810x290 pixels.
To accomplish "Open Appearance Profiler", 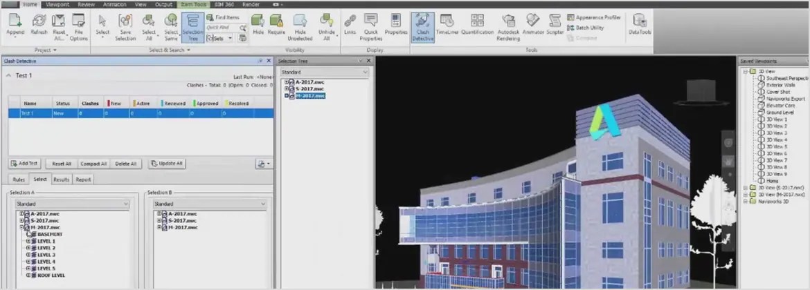I will 594,17.
